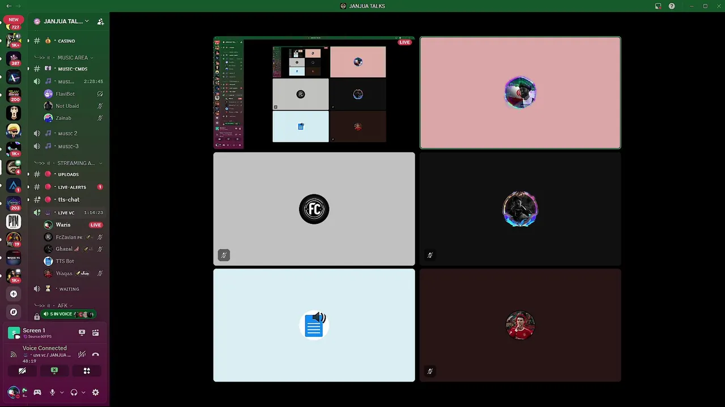
Task: Click the Screen 1 stream label
Action: click(x=34, y=331)
